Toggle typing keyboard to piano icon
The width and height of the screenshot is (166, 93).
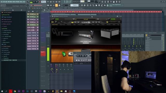point(48,5)
